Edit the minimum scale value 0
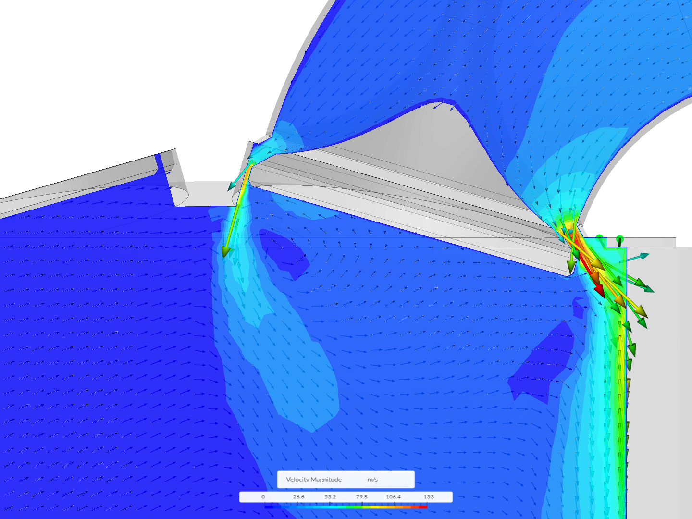Screen dimensions: 692x519 click(x=263, y=496)
